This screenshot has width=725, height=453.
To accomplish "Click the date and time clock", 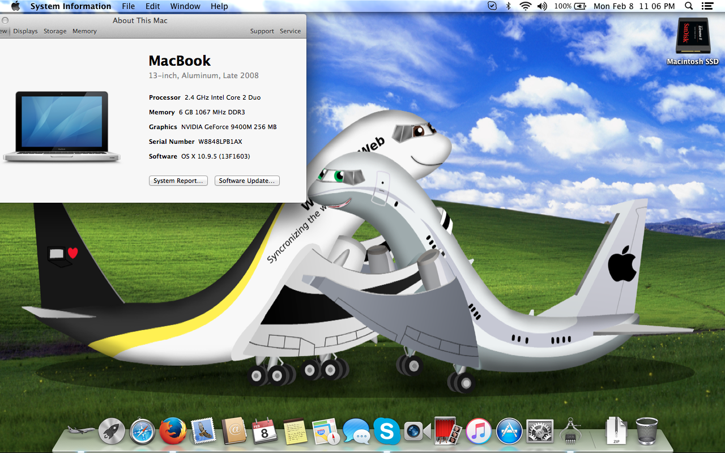I will pos(634,6).
